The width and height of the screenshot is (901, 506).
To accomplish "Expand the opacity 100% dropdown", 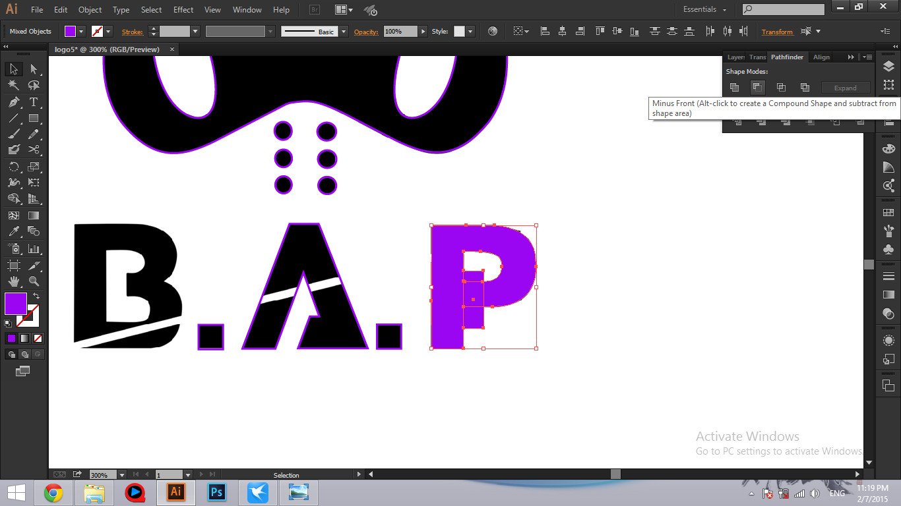I will 423,31.
